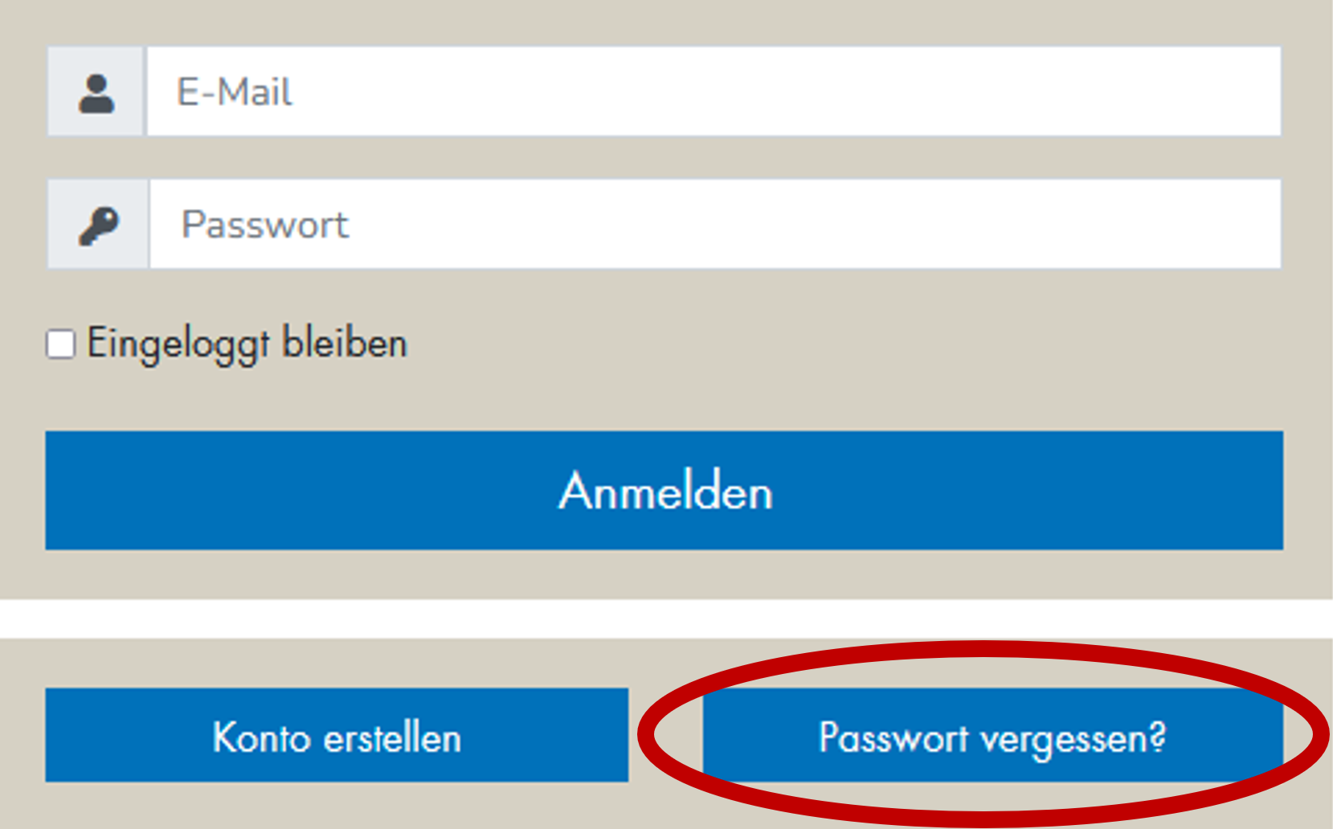1333x829 pixels.
Task: Click the key icon beside Passwort
Action: [x=99, y=225]
